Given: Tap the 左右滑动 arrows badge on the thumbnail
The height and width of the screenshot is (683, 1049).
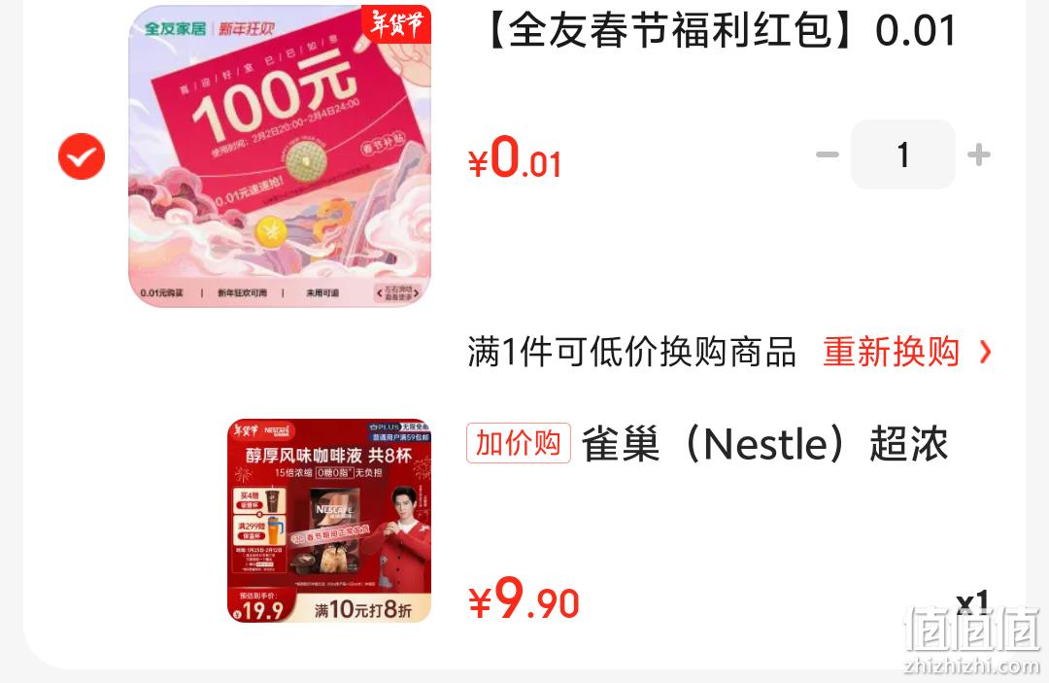Looking at the screenshot, I should [x=398, y=292].
